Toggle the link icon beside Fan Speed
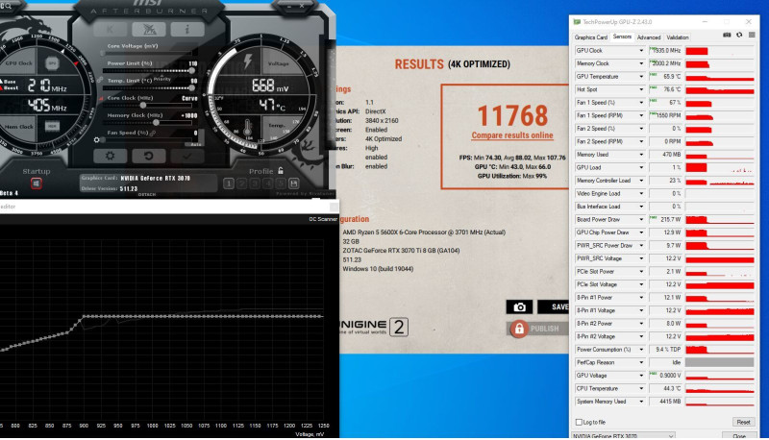Image resolution: width=769 pixels, height=440 pixels. coord(153,133)
